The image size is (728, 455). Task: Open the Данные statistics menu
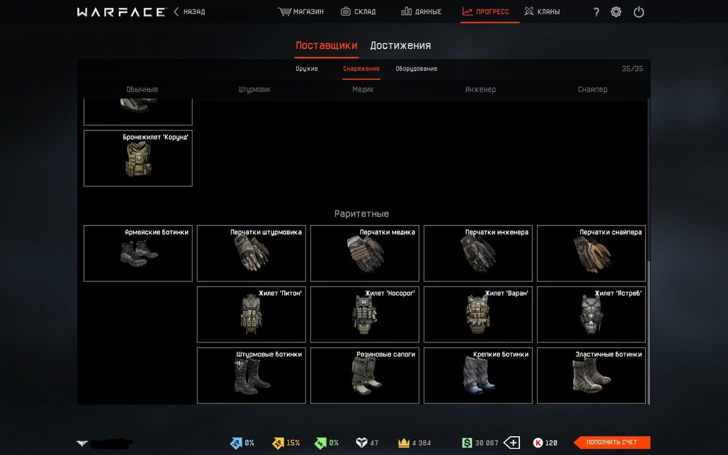coord(421,11)
